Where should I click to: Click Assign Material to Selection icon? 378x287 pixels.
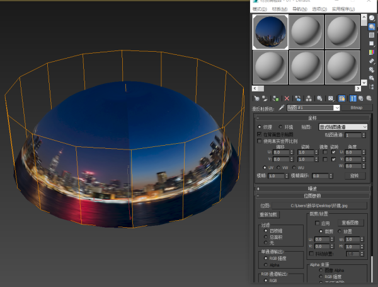click(x=276, y=98)
